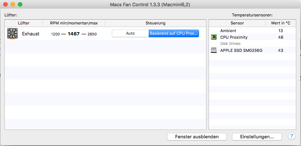
Task: Select the Ambient sensor row
Action: click(x=252, y=31)
